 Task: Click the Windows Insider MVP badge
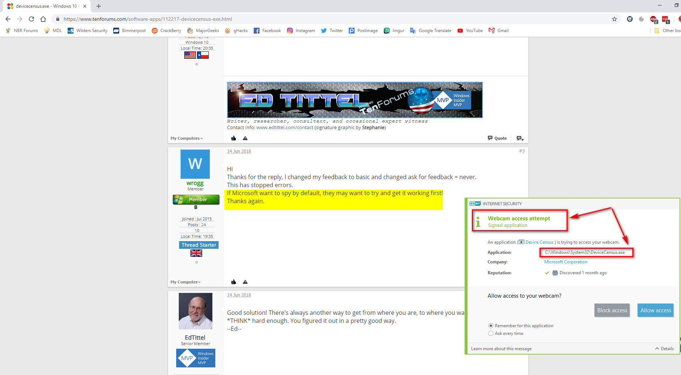click(x=196, y=358)
